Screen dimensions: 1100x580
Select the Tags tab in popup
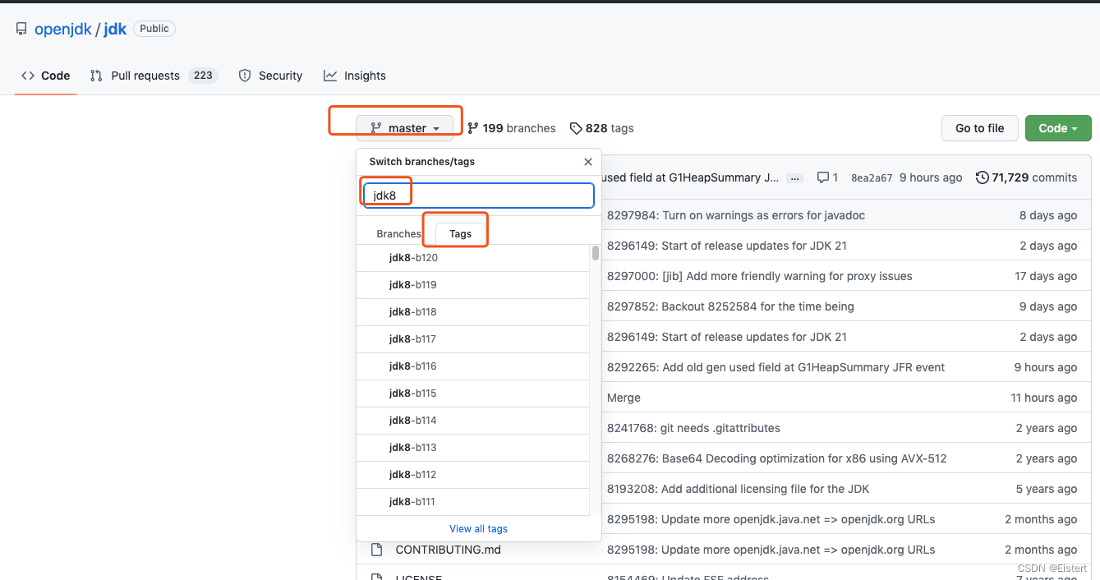(x=460, y=233)
